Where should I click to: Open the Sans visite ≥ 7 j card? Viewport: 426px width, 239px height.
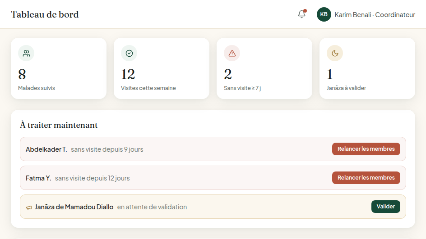tap(264, 68)
